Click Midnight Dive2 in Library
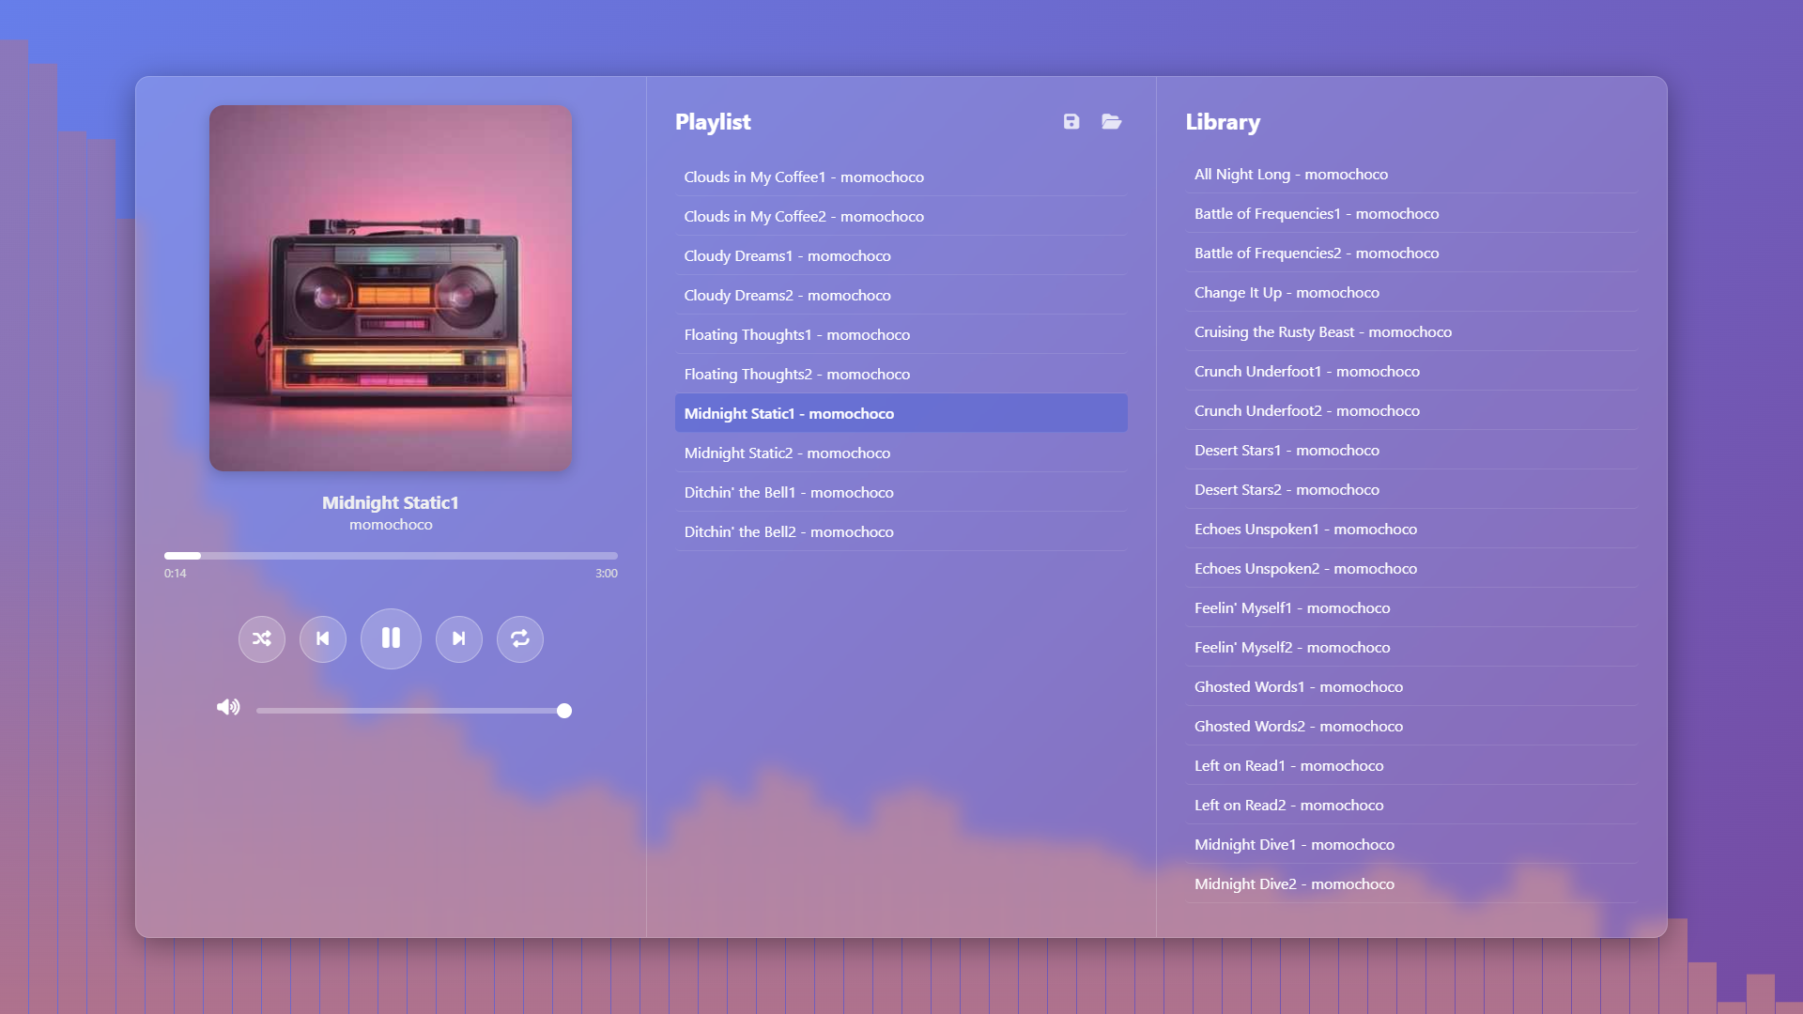This screenshot has height=1014, width=1803. coord(1294,884)
